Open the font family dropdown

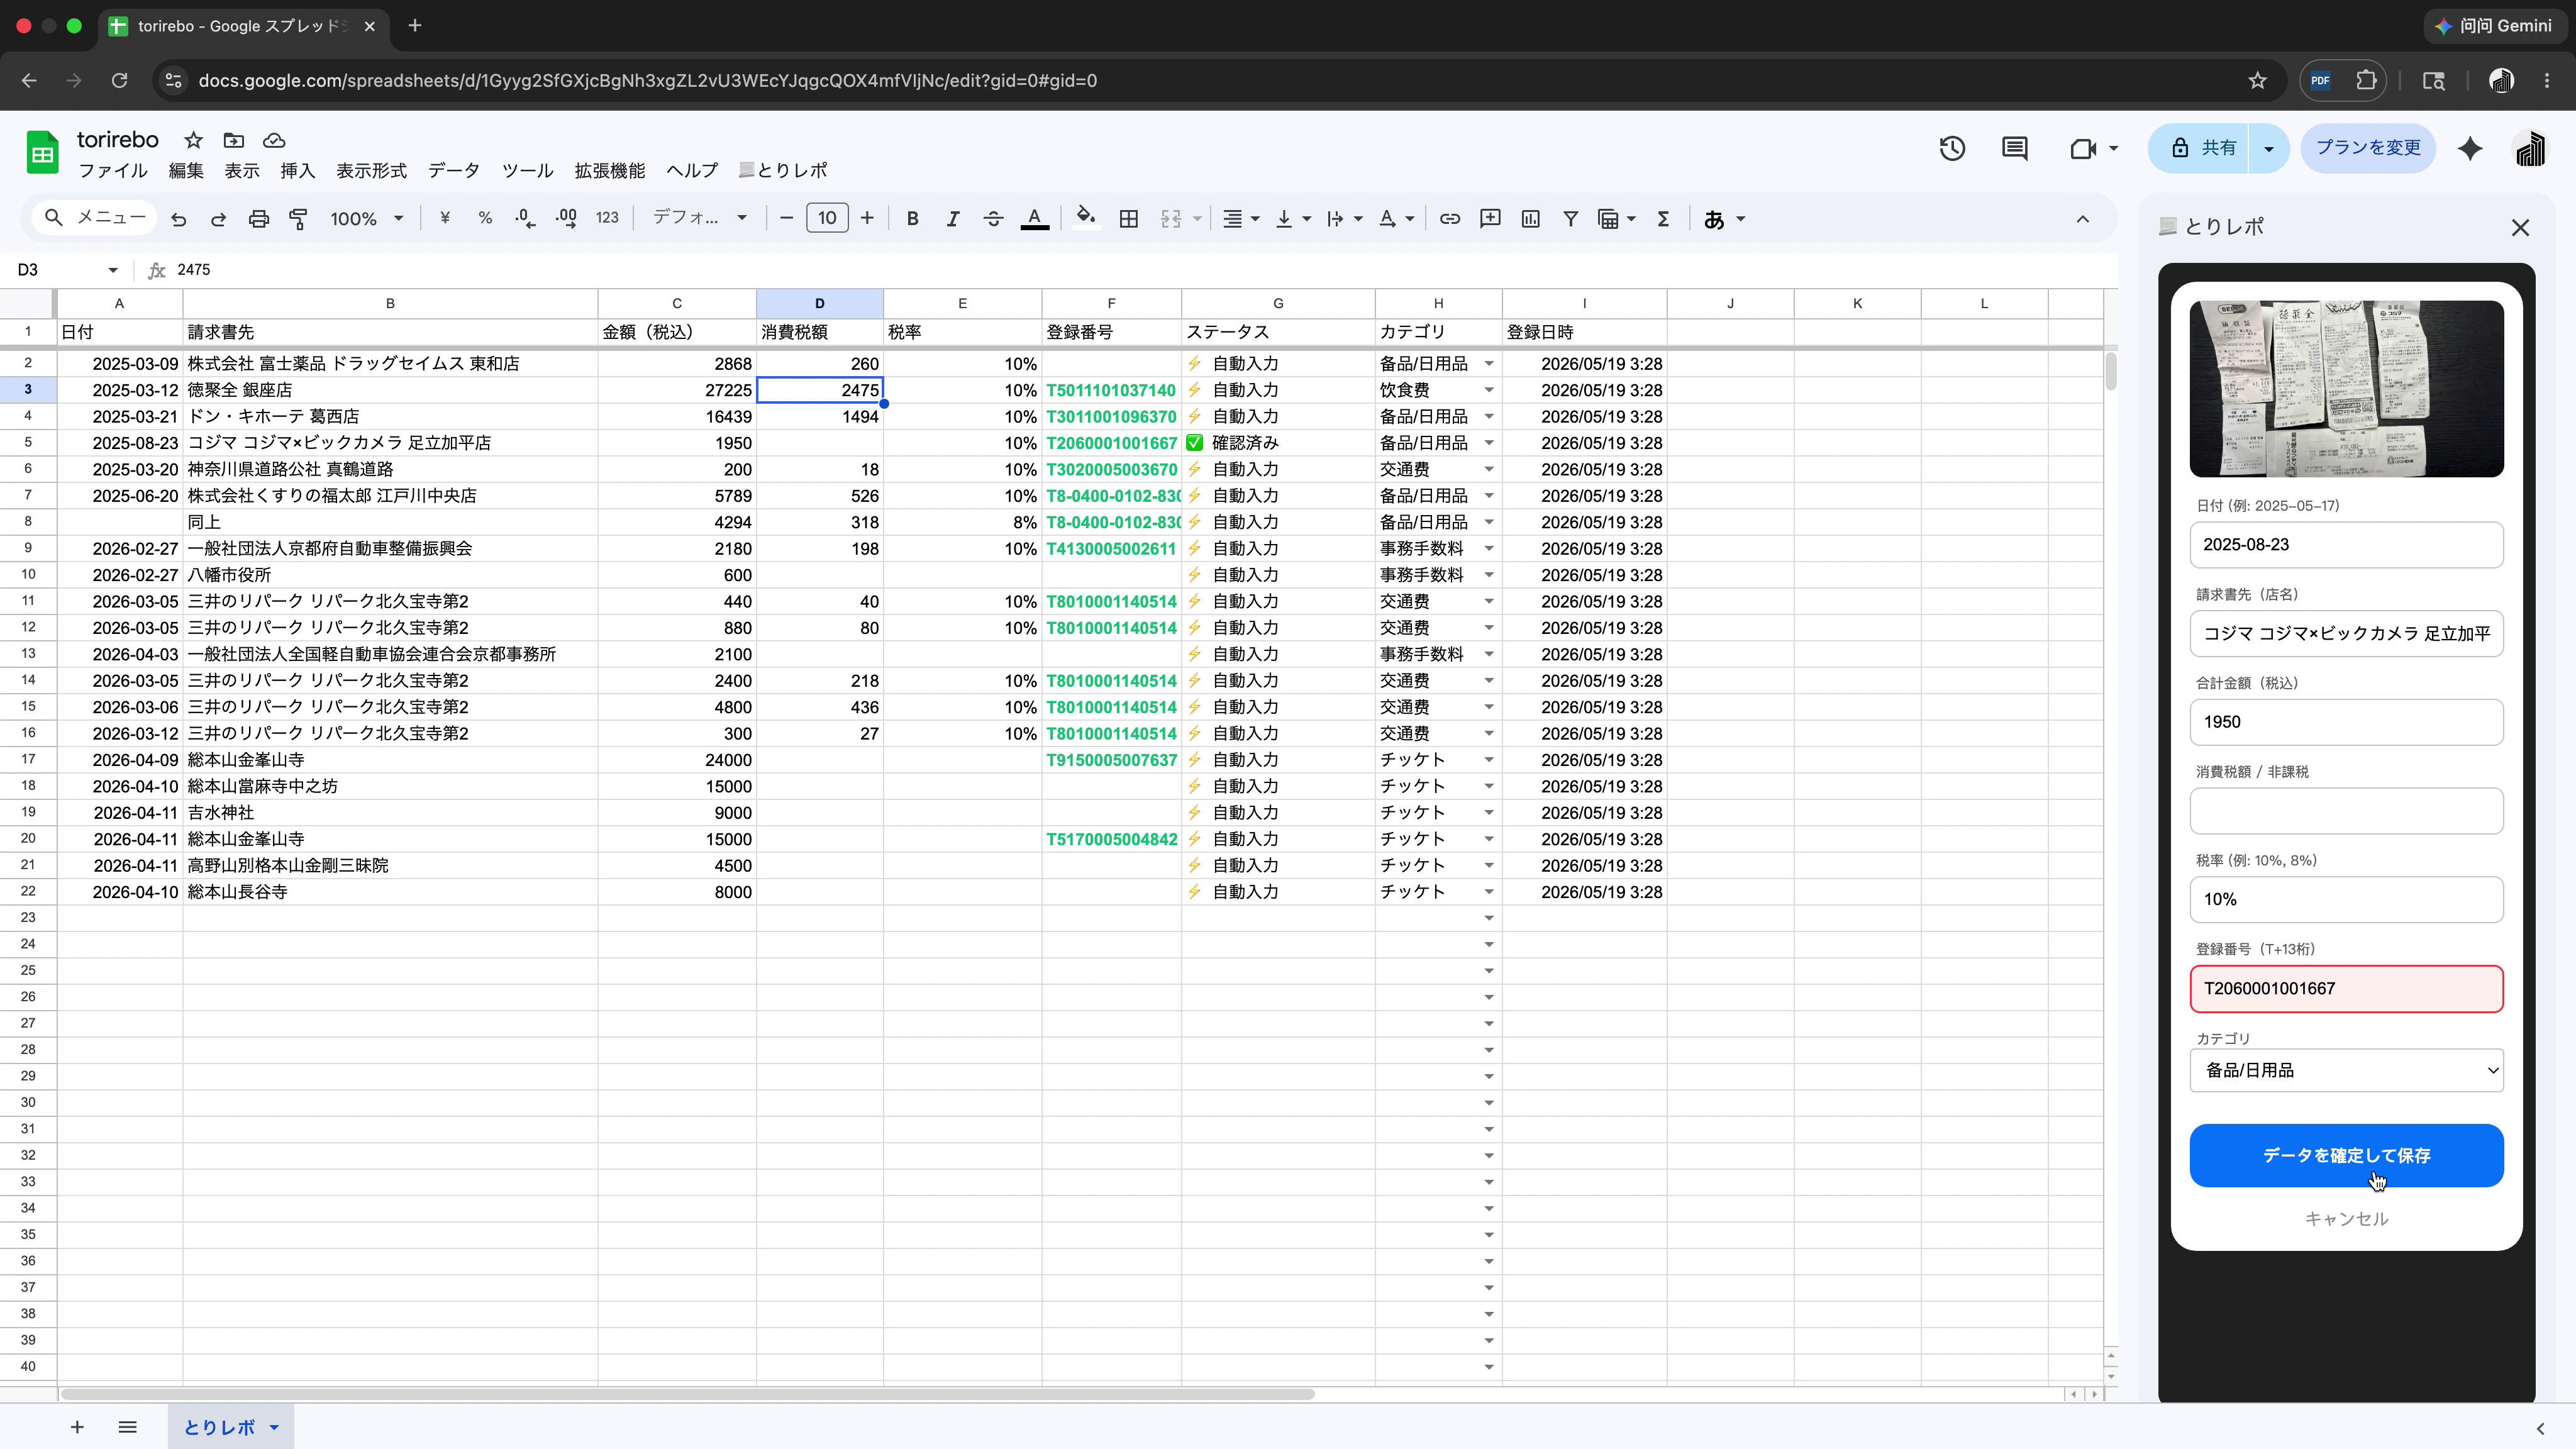(699, 218)
